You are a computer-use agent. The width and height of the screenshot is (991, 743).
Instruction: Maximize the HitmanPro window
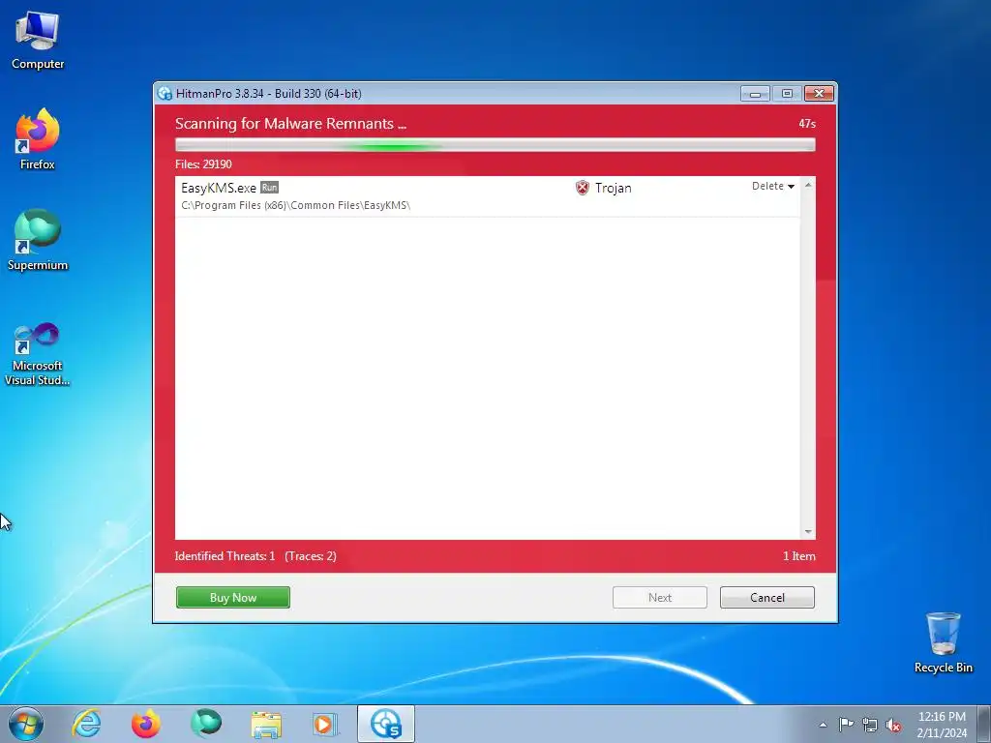pos(787,94)
